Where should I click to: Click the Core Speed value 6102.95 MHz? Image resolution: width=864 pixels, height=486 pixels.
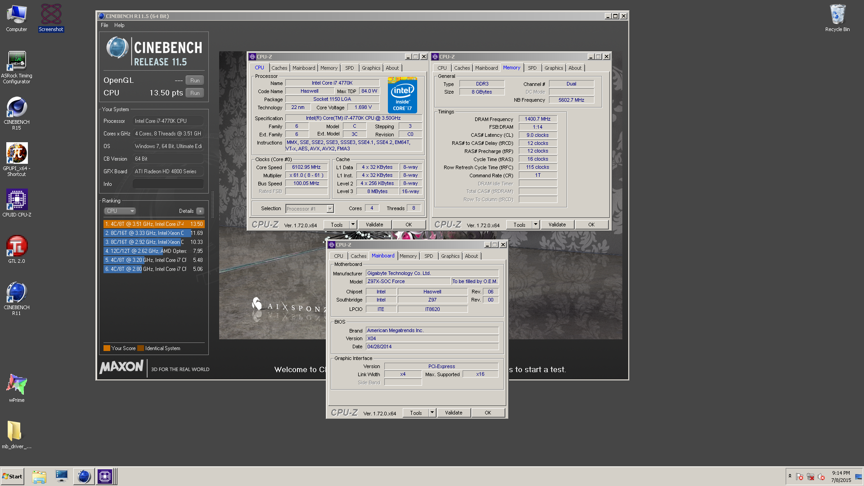306,167
